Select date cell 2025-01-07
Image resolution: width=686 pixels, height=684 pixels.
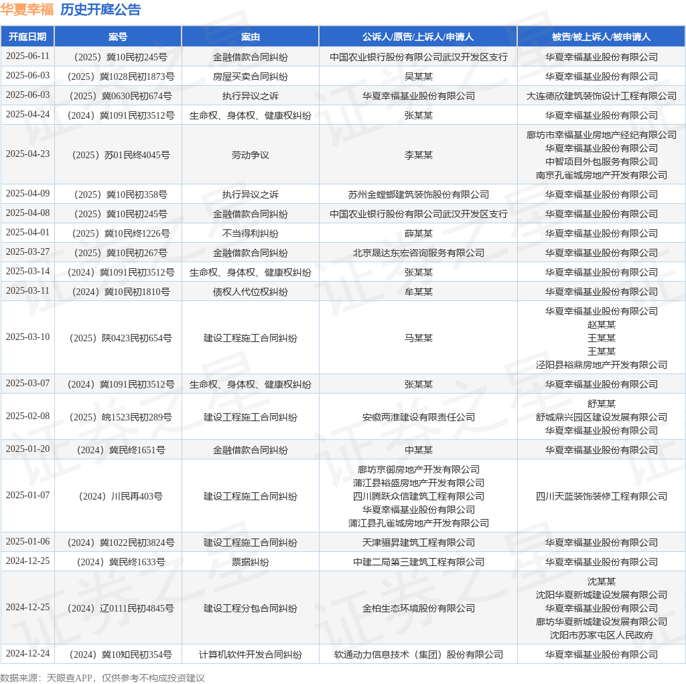(x=27, y=496)
